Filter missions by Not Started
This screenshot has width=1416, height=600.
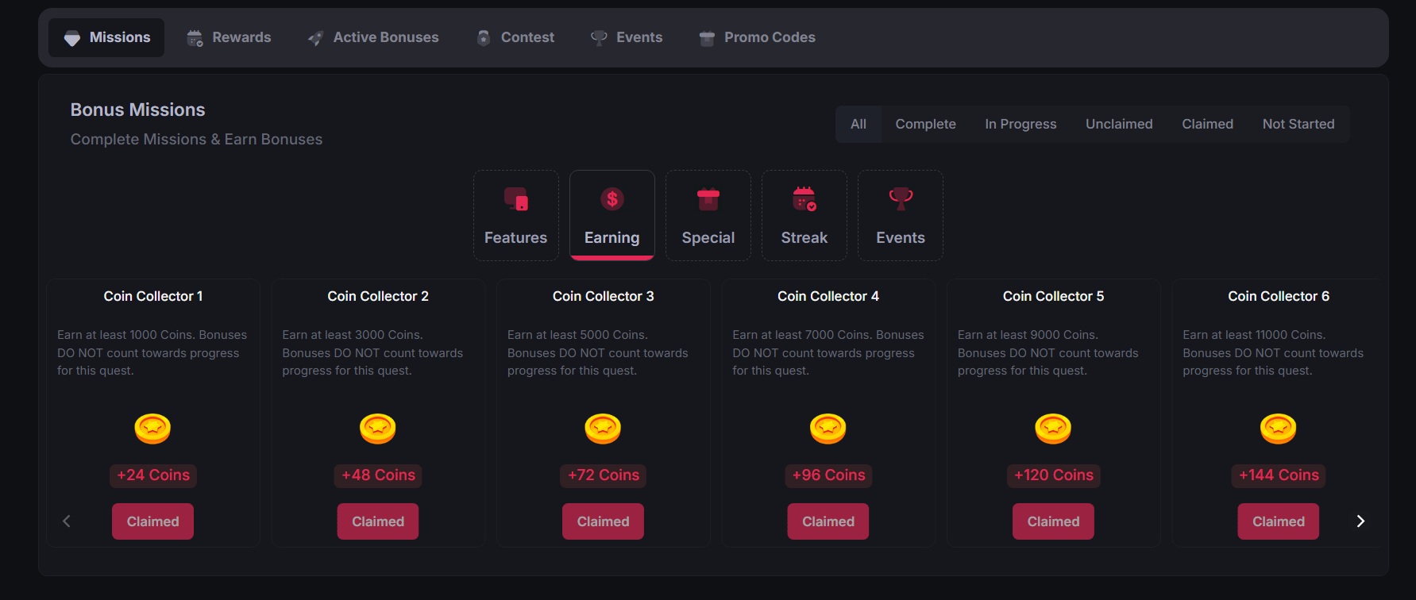tap(1298, 124)
